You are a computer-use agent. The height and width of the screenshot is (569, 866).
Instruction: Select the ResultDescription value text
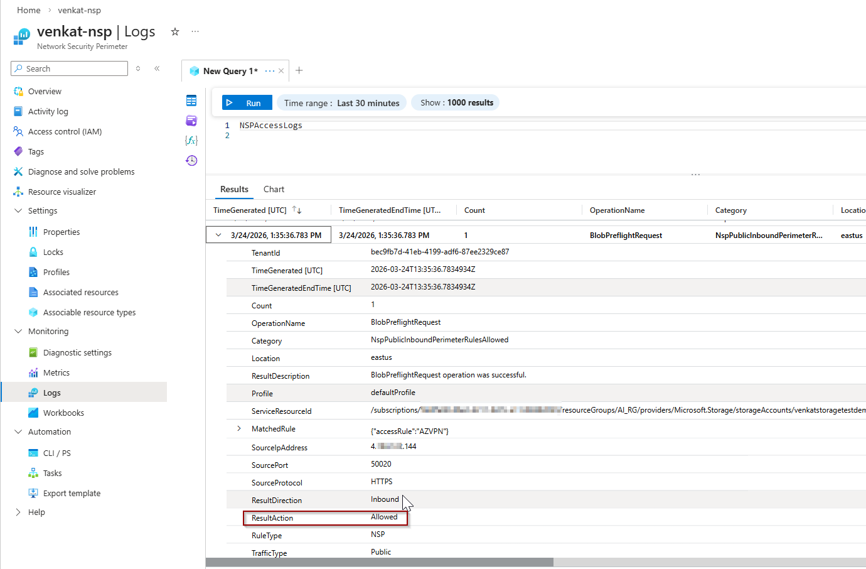(x=449, y=375)
